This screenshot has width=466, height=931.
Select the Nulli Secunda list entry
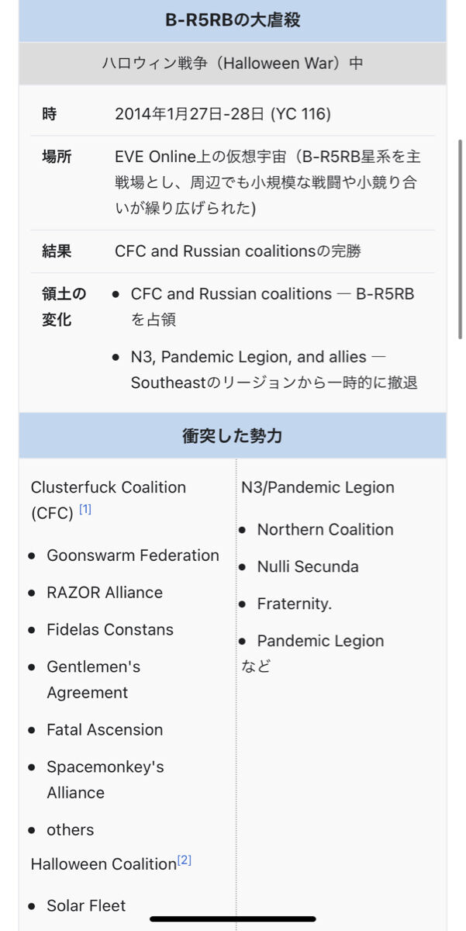[308, 567]
